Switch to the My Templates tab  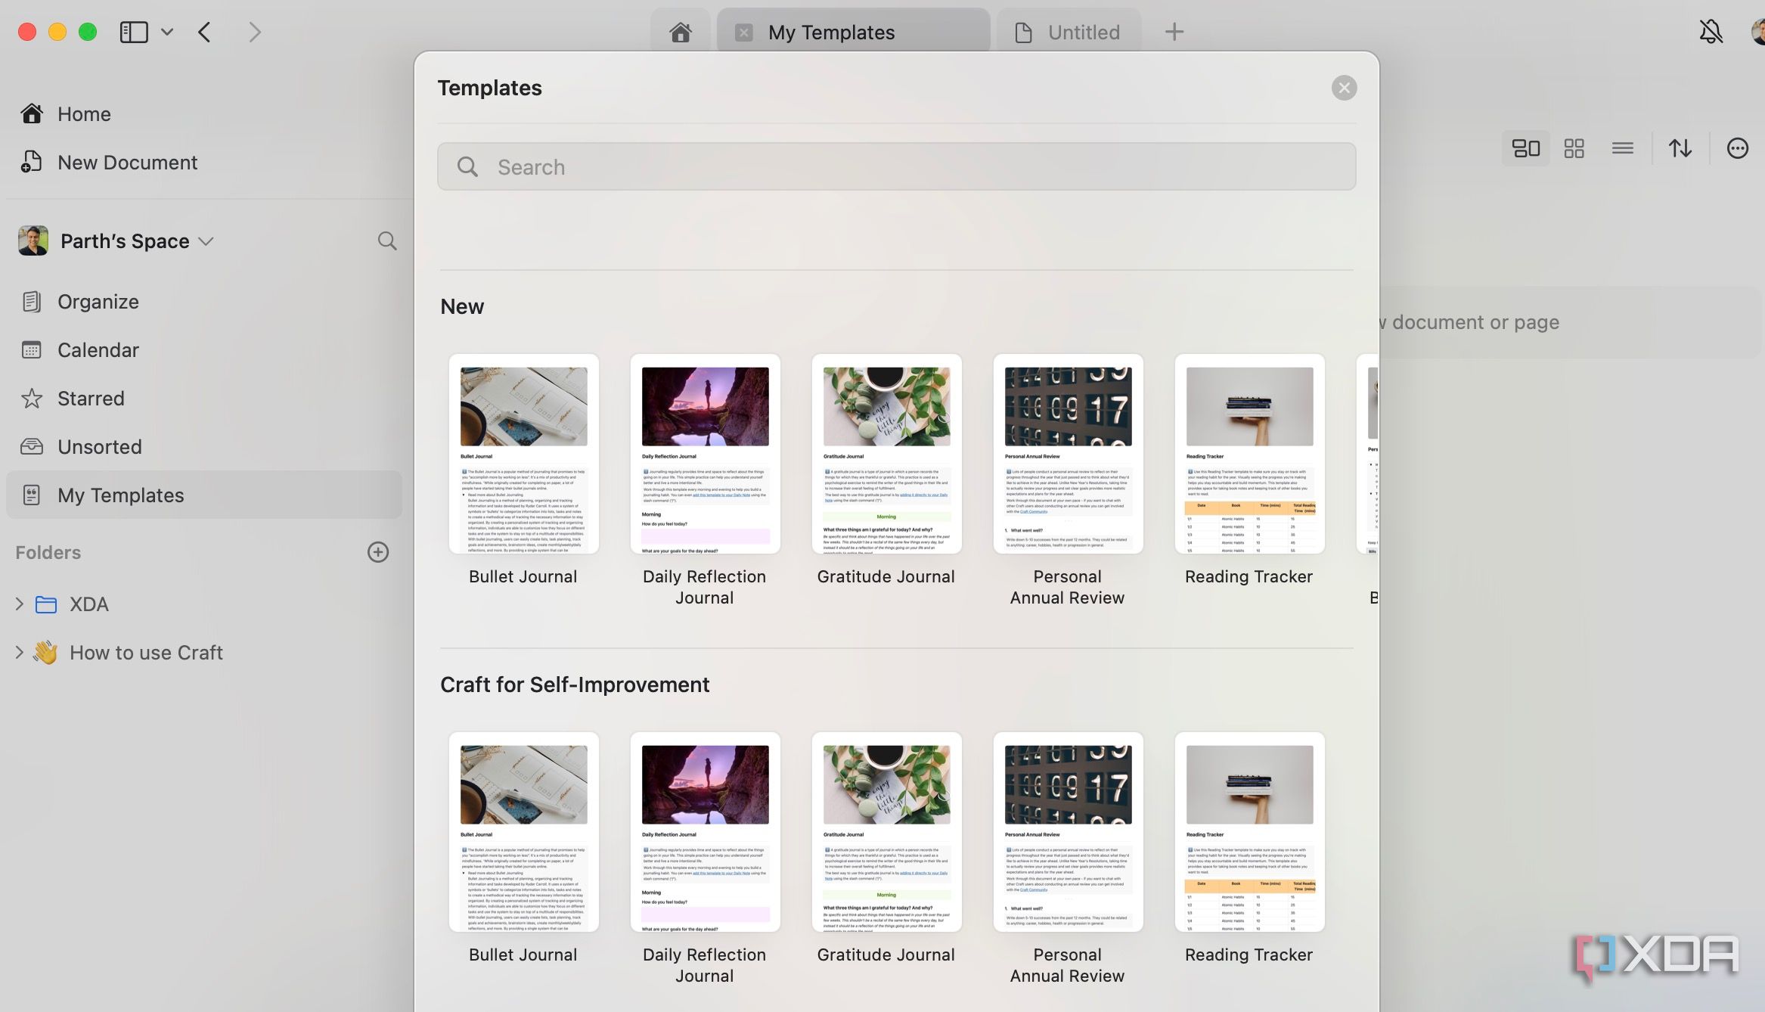854,32
